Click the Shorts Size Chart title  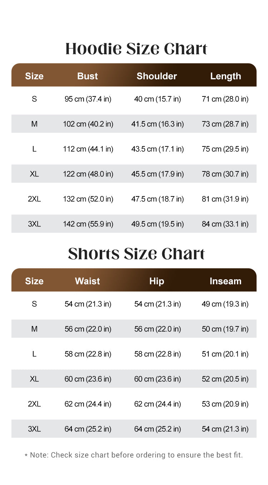point(137,254)
